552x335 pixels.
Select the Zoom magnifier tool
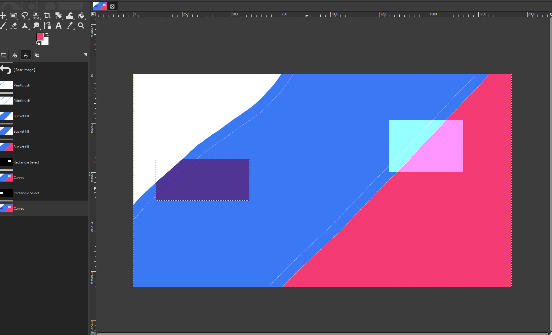[x=81, y=26]
